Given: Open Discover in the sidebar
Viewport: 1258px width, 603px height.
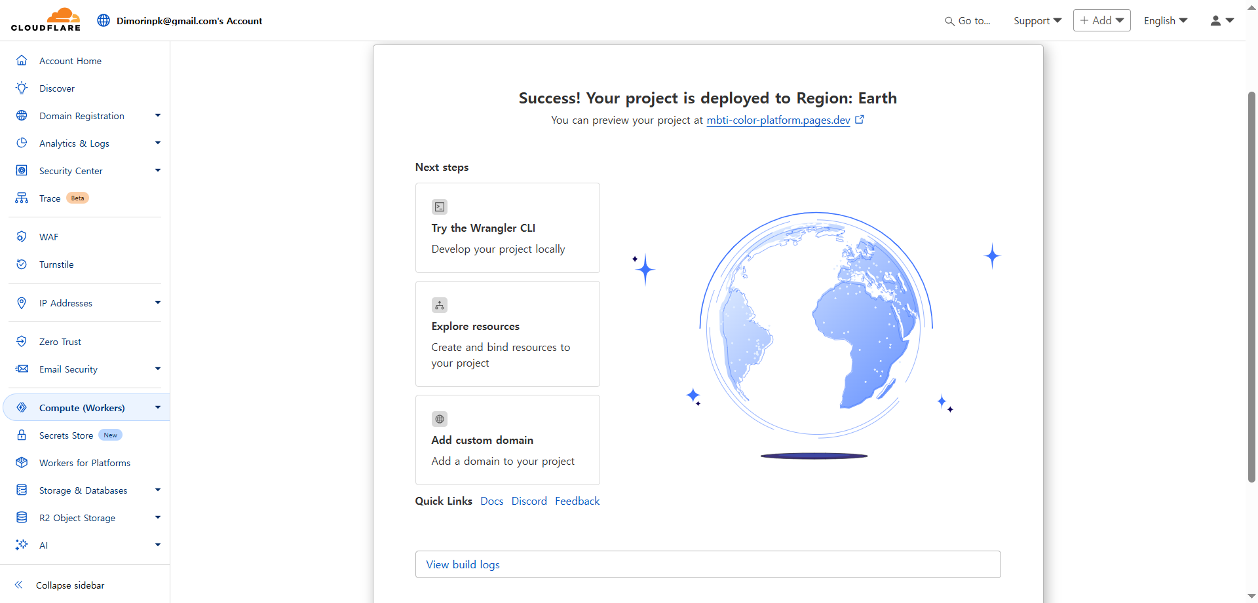Looking at the screenshot, I should 57,88.
